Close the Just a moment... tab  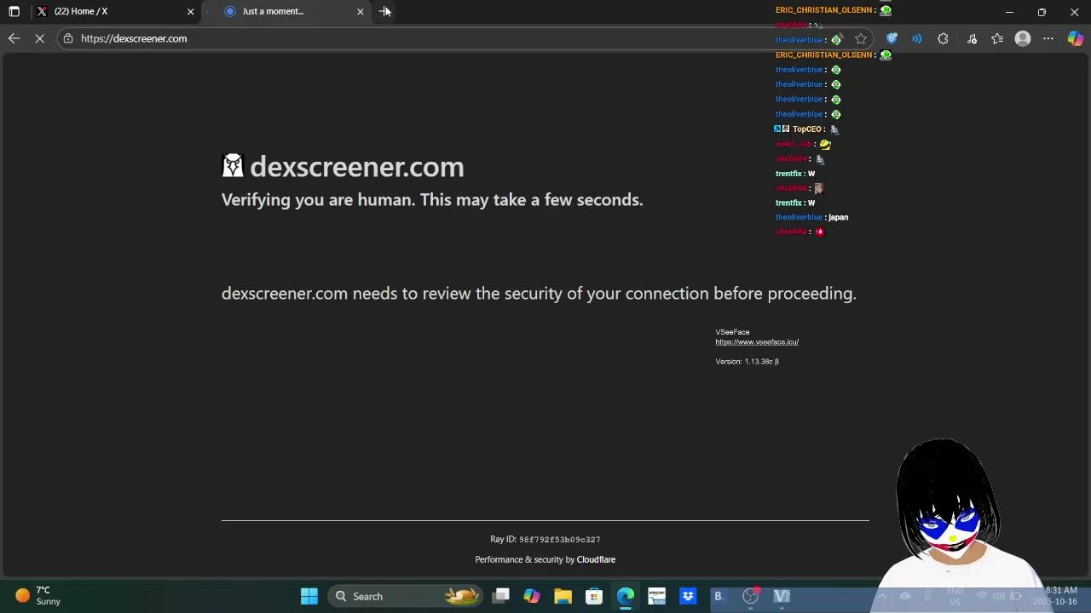coord(360,11)
